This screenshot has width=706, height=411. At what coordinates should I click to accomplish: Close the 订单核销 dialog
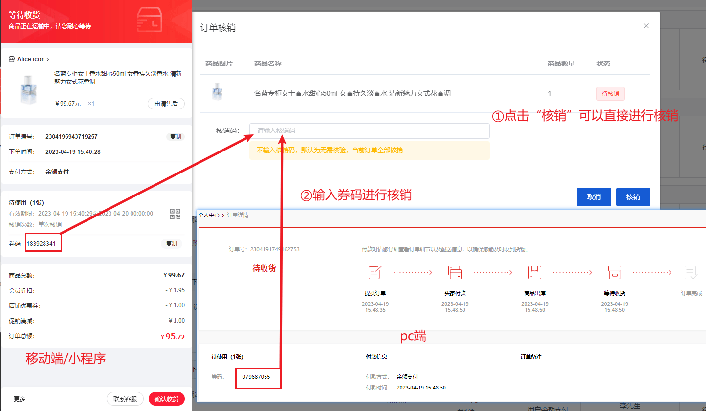pyautogui.click(x=646, y=26)
